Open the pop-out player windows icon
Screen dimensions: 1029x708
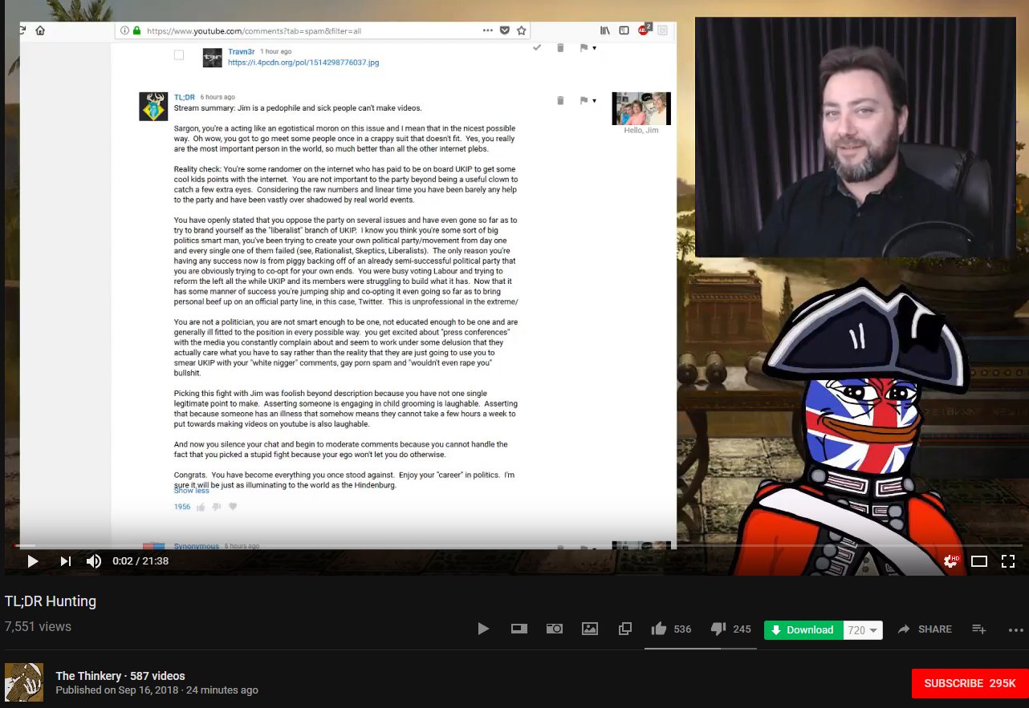[x=625, y=629]
